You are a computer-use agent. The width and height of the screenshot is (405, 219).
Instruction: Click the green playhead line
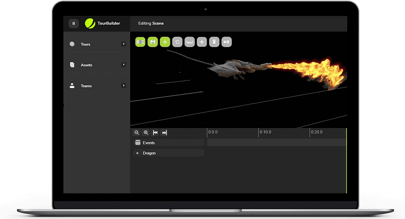click(346, 160)
